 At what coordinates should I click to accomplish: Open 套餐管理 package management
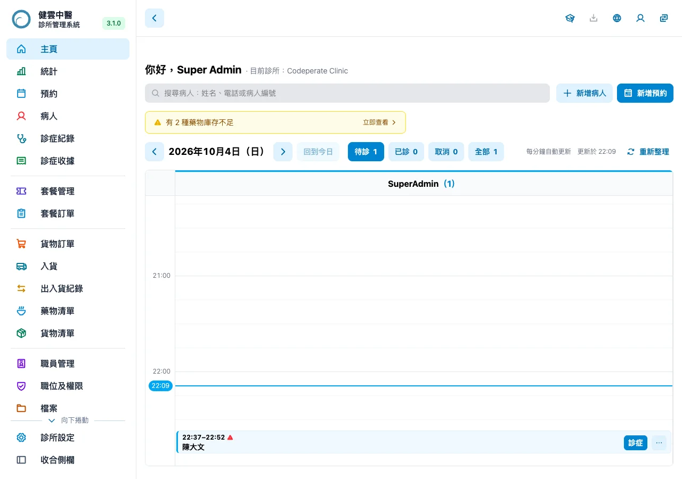tap(68, 191)
